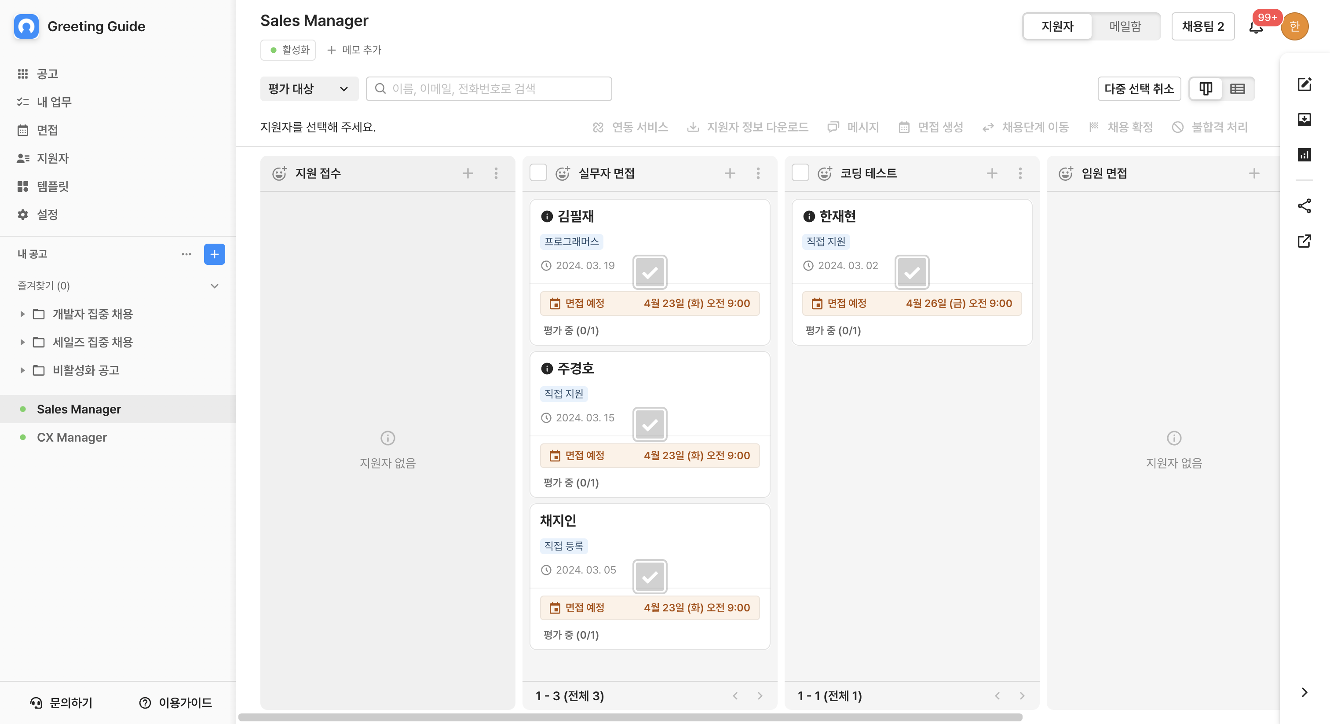
Task: Click the add new posting plus button
Action: (214, 254)
